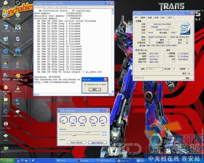This screenshot has height=163, width=204.
Task: Select the cpuz desktop icon below Core Temp
Action: click(6, 137)
